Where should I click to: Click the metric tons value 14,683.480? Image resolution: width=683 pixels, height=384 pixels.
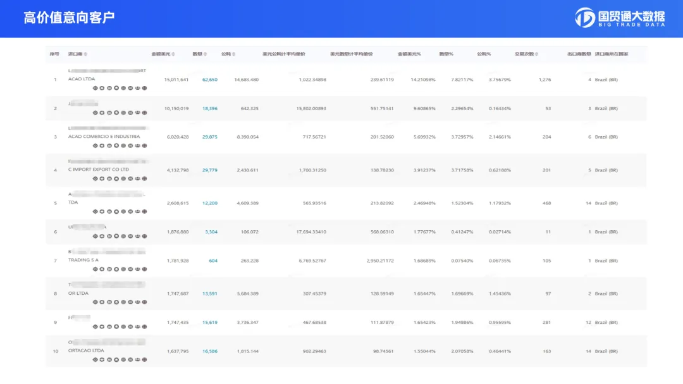pos(247,80)
